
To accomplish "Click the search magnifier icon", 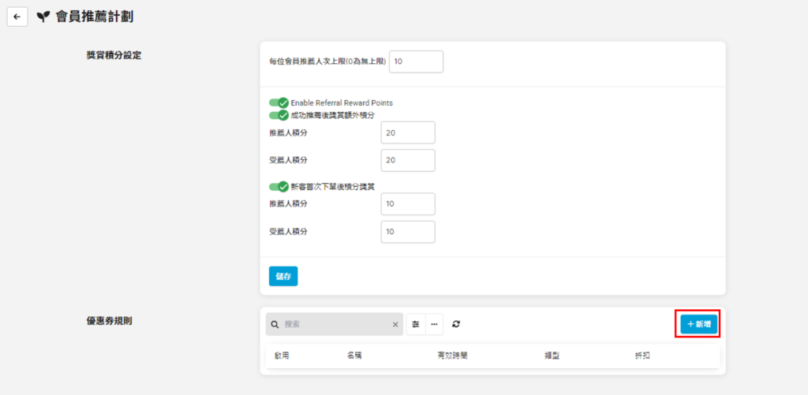I will pyautogui.click(x=275, y=324).
